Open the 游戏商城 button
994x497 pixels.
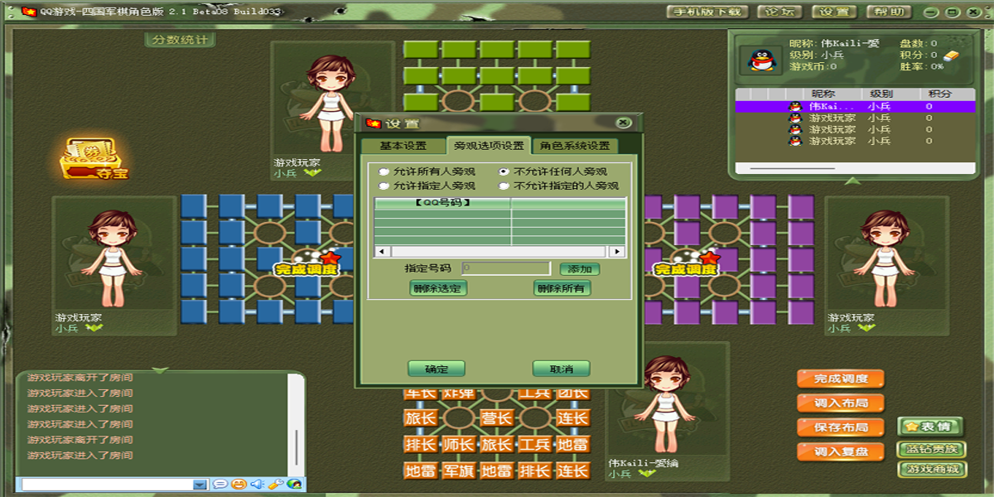pyautogui.click(x=932, y=470)
